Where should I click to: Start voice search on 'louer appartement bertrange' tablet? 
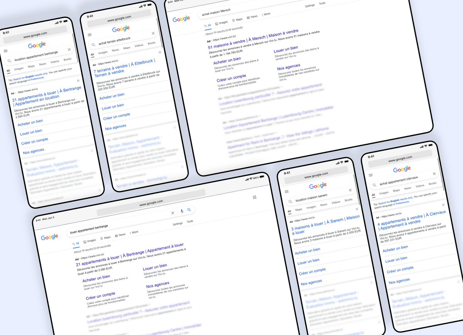[181, 211]
